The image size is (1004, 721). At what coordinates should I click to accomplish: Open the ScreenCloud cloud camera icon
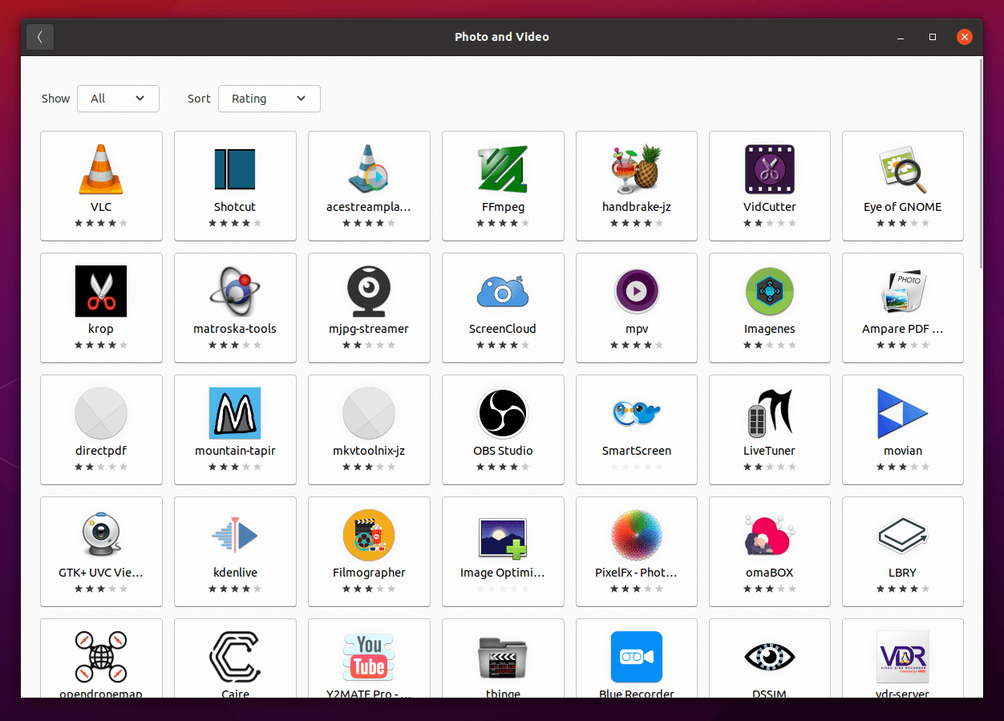[503, 291]
